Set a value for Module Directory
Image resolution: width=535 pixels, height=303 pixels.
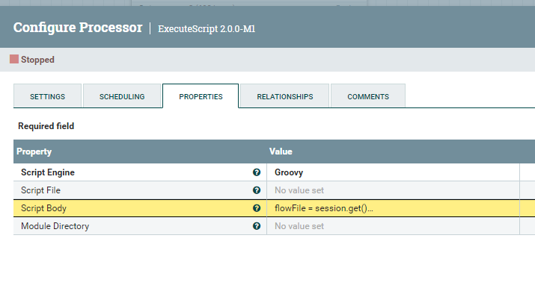pos(393,226)
